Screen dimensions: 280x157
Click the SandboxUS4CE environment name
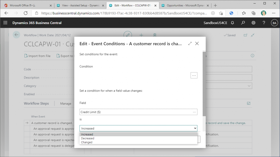click(x=215, y=23)
